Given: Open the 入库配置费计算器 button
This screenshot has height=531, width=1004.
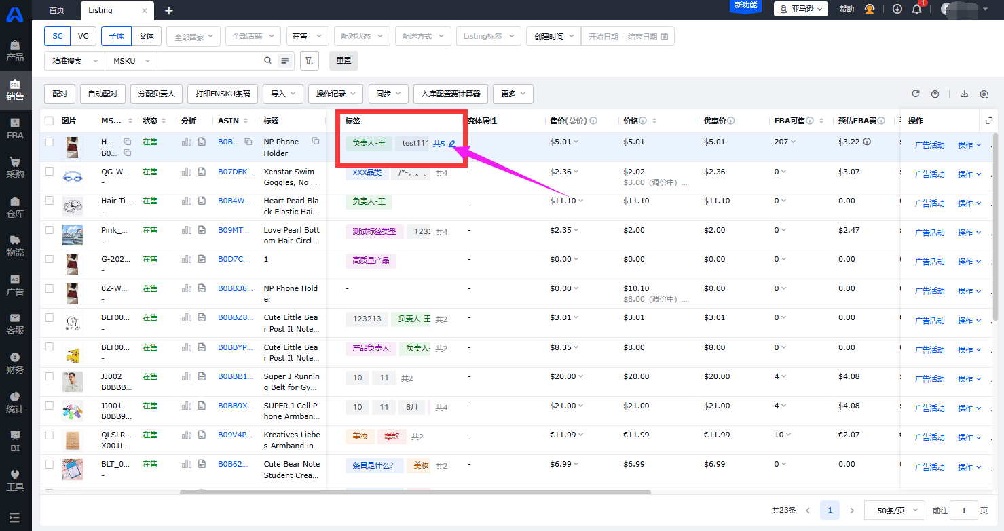Looking at the screenshot, I should coord(451,94).
